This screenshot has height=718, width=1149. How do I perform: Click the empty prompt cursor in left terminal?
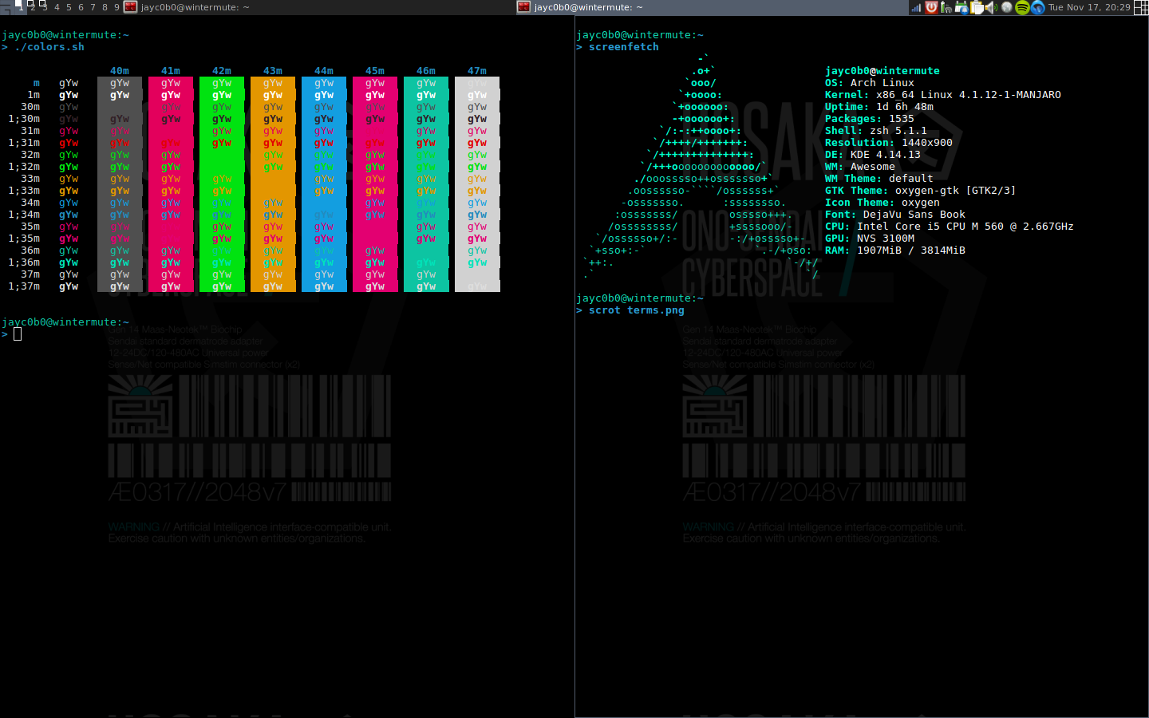18,334
